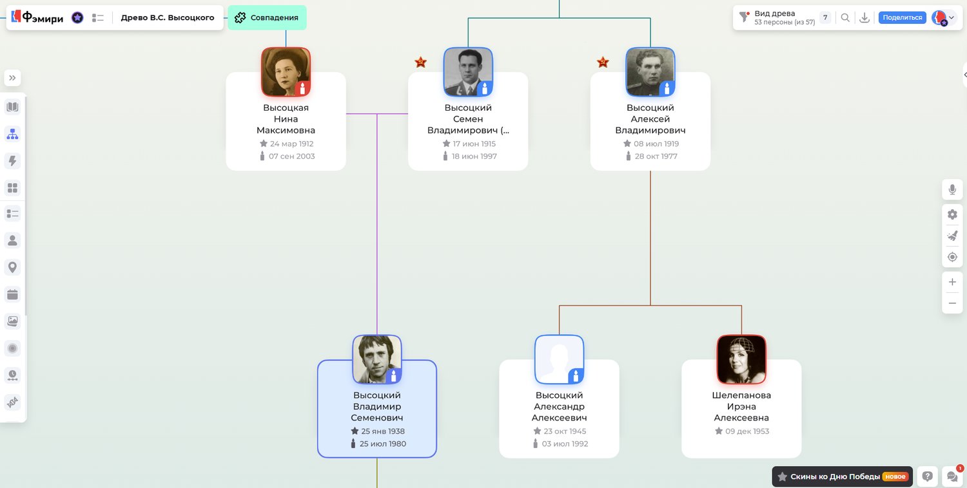Click the broom clean-up tool icon
Screen dimensions: 967x488
[952, 236]
